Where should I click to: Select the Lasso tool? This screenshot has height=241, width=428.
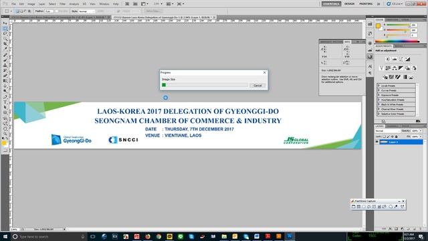(x=5, y=33)
